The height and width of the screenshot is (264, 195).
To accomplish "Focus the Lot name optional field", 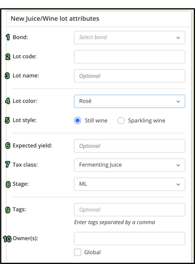I will pyautogui.click(x=130, y=76).
